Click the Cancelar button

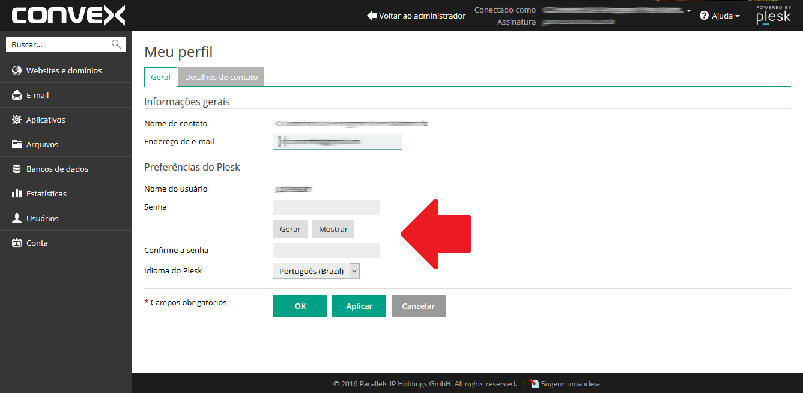coord(418,306)
